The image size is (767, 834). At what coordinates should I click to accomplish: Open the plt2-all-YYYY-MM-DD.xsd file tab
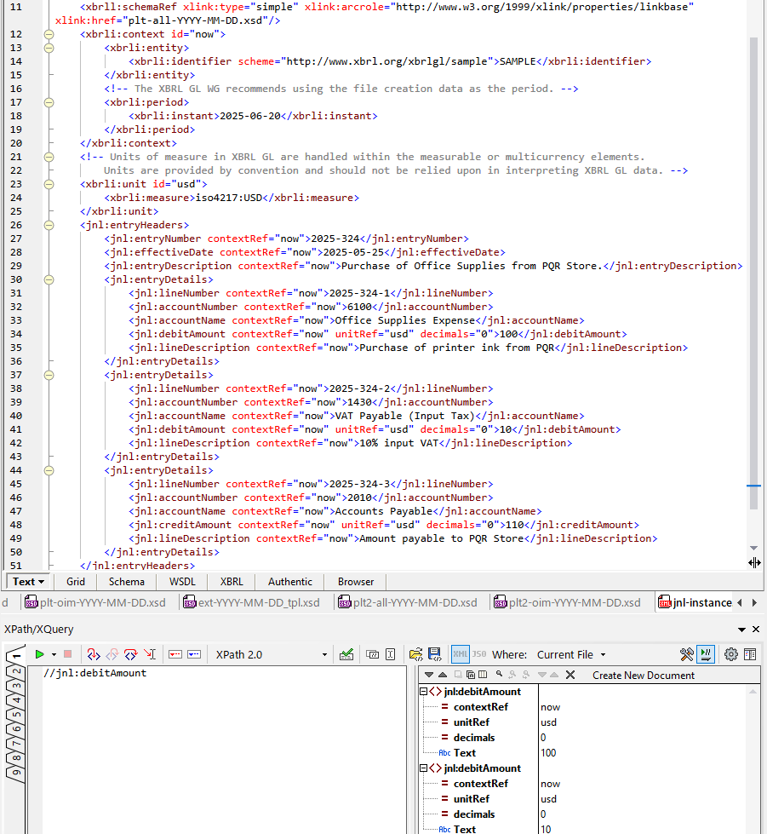[x=409, y=602]
